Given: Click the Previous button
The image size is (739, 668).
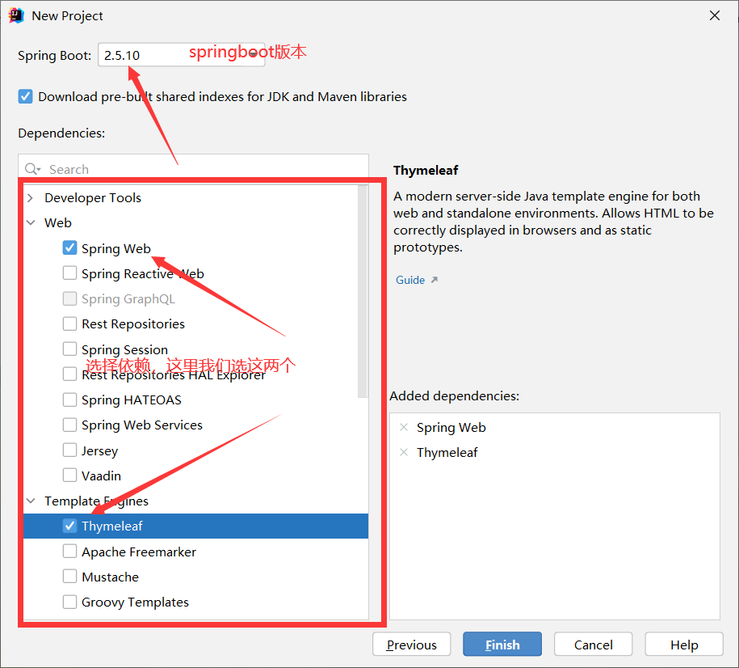Looking at the screenshot, I should [x=411, y=645].
